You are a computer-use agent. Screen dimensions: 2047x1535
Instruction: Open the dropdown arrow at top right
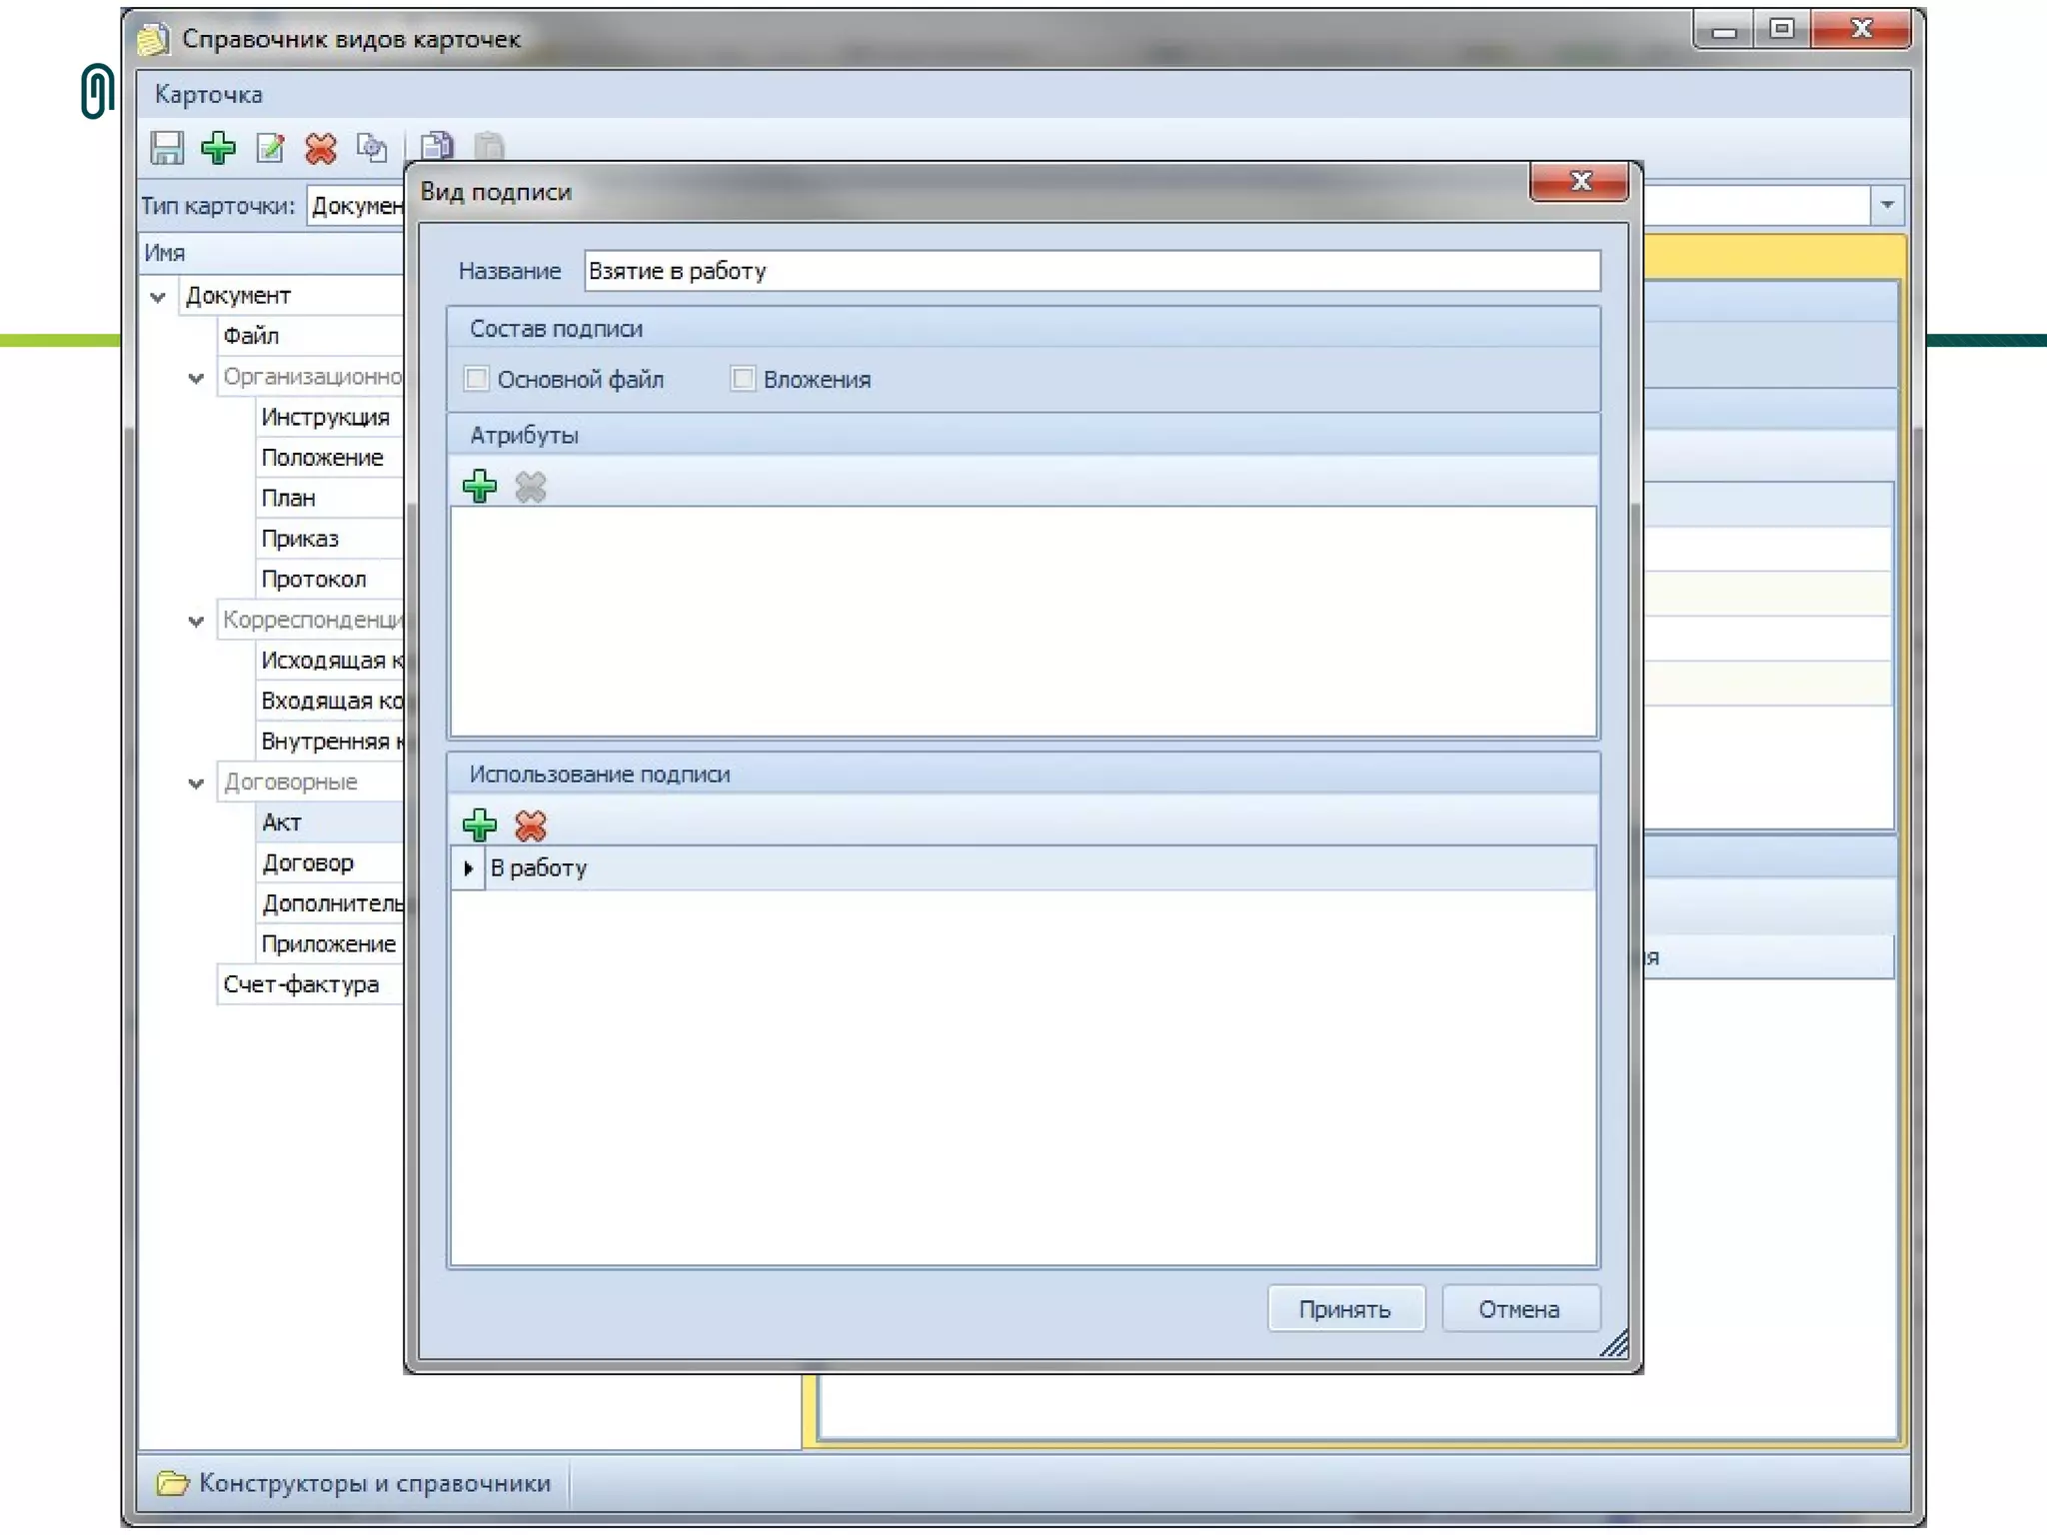point(1886,205)
